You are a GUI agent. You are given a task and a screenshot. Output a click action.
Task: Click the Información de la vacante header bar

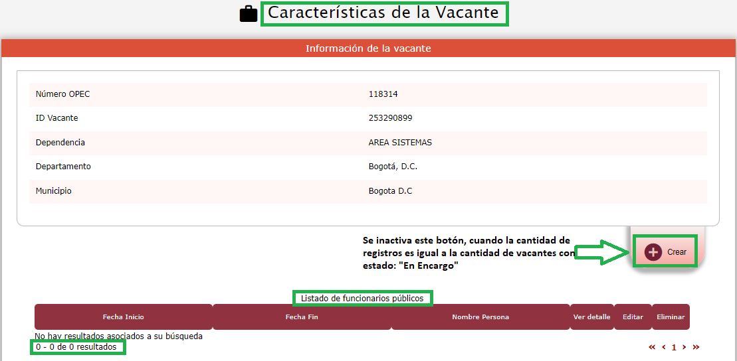coord(368,48)
